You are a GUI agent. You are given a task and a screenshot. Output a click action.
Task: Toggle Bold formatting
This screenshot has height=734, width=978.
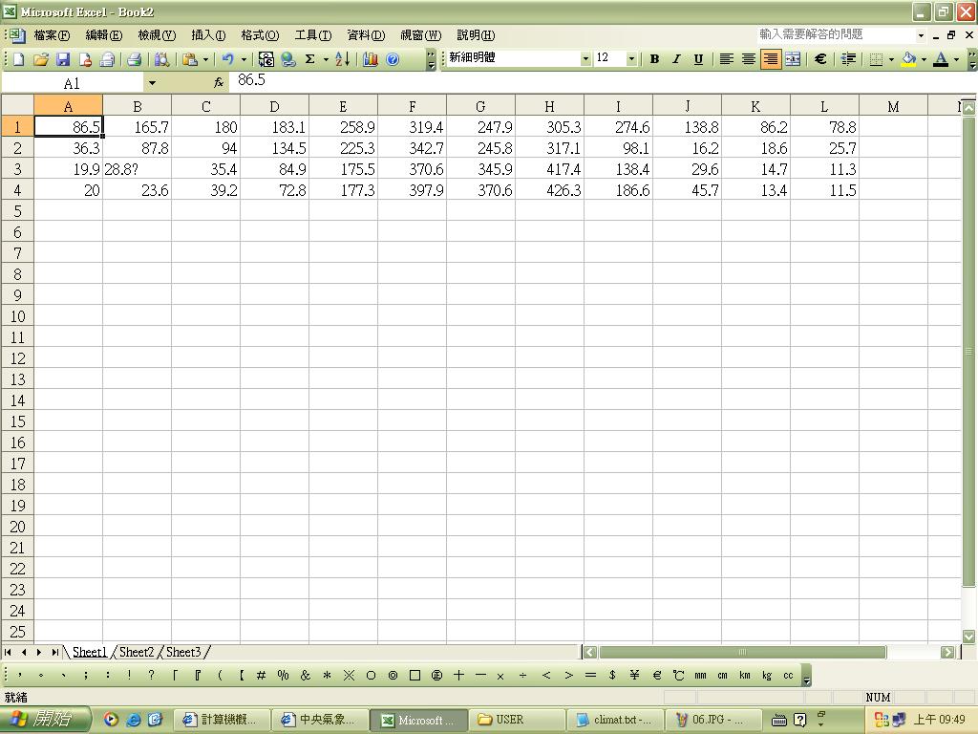click(x=654, y=59)
